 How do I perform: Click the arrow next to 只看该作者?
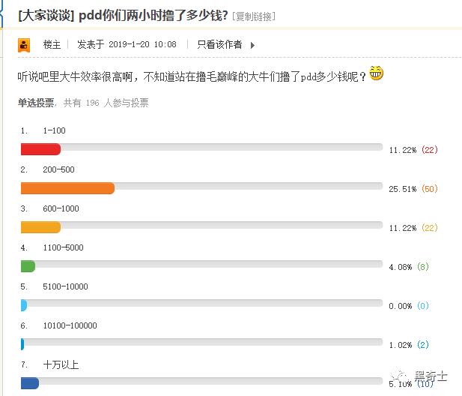click(x=252, y=45)
